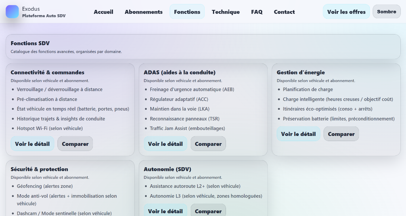Select Itinéraires éco-optimisés item
This screenshot has height=216, width=406.
327,109
